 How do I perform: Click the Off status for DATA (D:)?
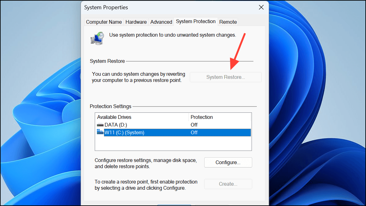click(194, 125)
